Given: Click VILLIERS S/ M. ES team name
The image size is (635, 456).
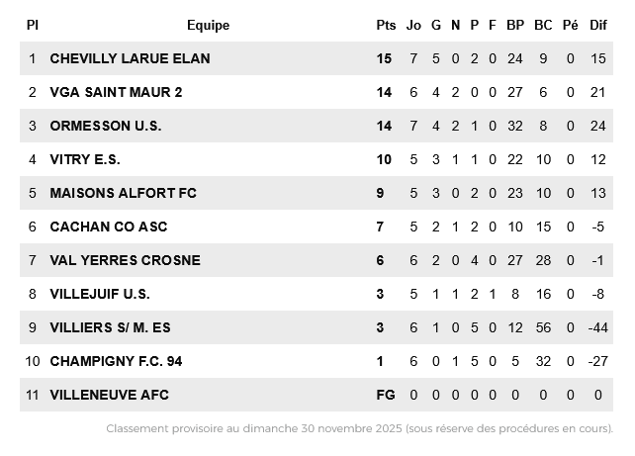Looking at the screenshot, I should point(110,327).
